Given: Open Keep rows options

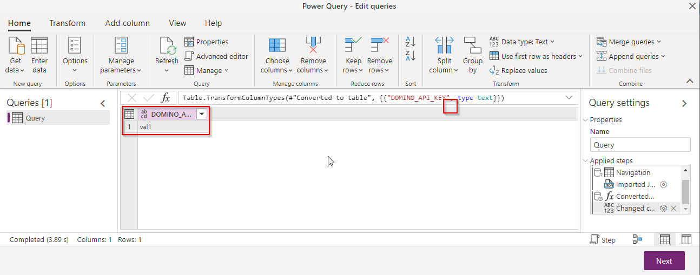Looking at the screenshot, I should [x=353, y=56].
